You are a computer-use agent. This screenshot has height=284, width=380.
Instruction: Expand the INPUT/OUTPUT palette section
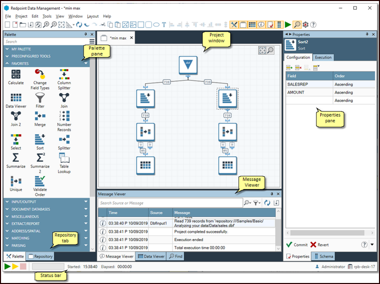point(46,202)
